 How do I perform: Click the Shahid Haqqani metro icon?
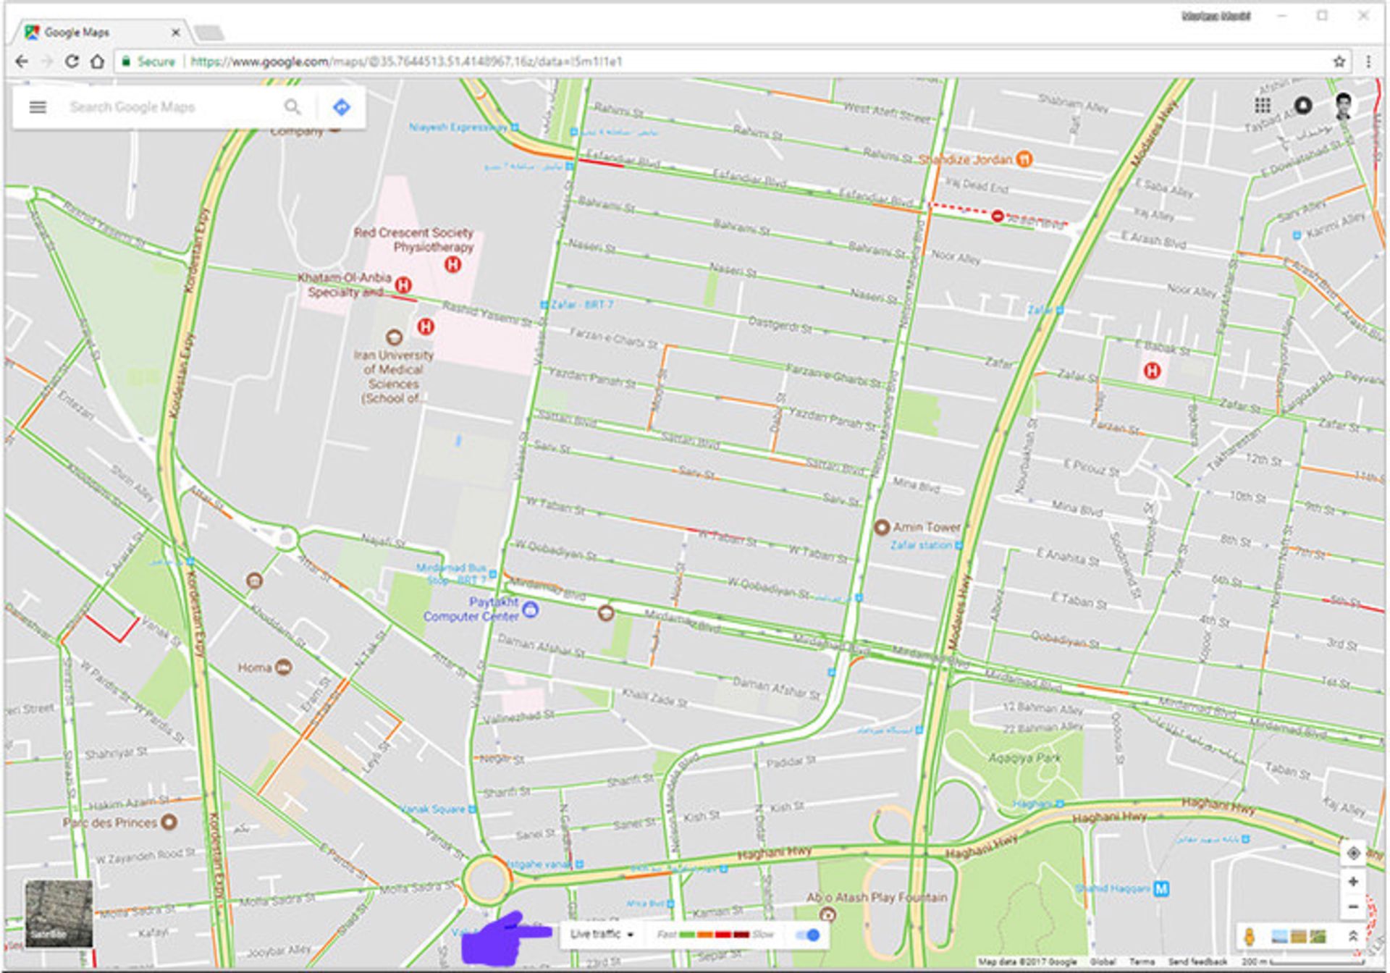pyautogui.click(x=1161, y=888)
